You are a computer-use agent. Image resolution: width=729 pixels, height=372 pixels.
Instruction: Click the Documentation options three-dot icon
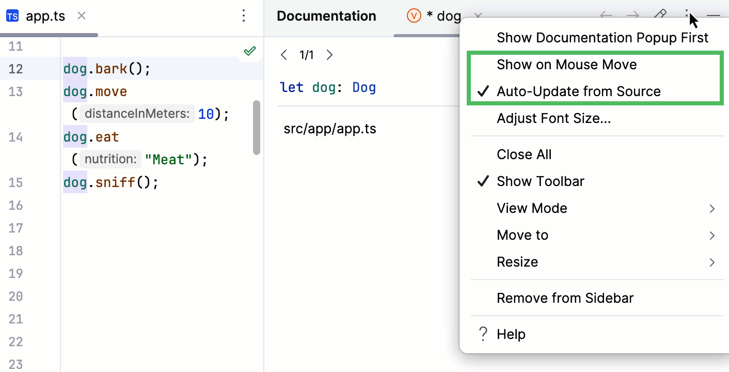click(x=687, y=15)
